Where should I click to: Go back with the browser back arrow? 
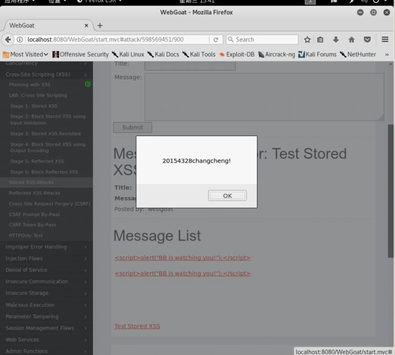pyautogui.click(x=8, y=39)
